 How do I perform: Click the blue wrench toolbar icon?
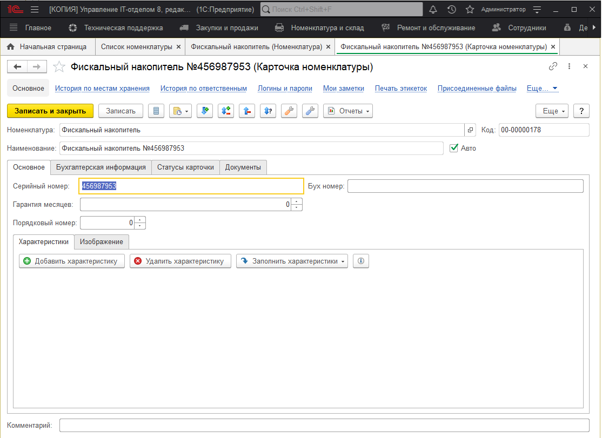310,111
